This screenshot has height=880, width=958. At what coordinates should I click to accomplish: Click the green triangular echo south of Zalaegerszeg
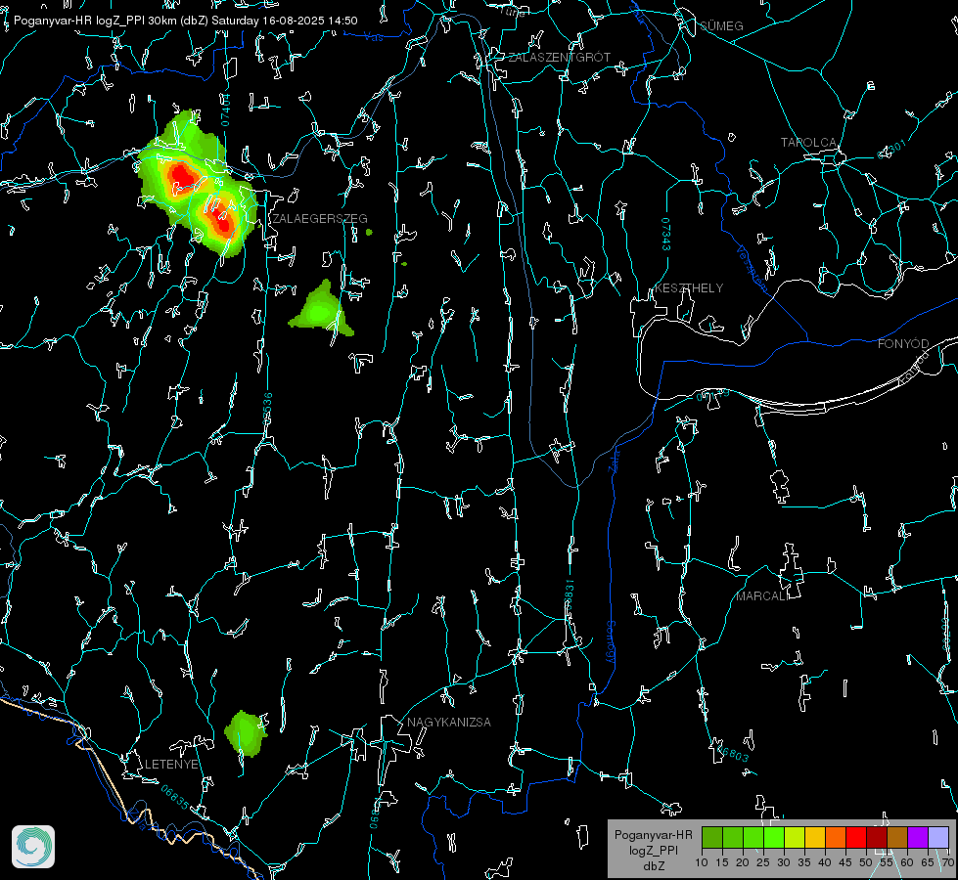321,309
